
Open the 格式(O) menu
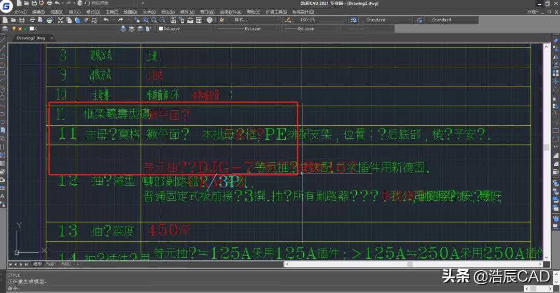coord(93,12)
